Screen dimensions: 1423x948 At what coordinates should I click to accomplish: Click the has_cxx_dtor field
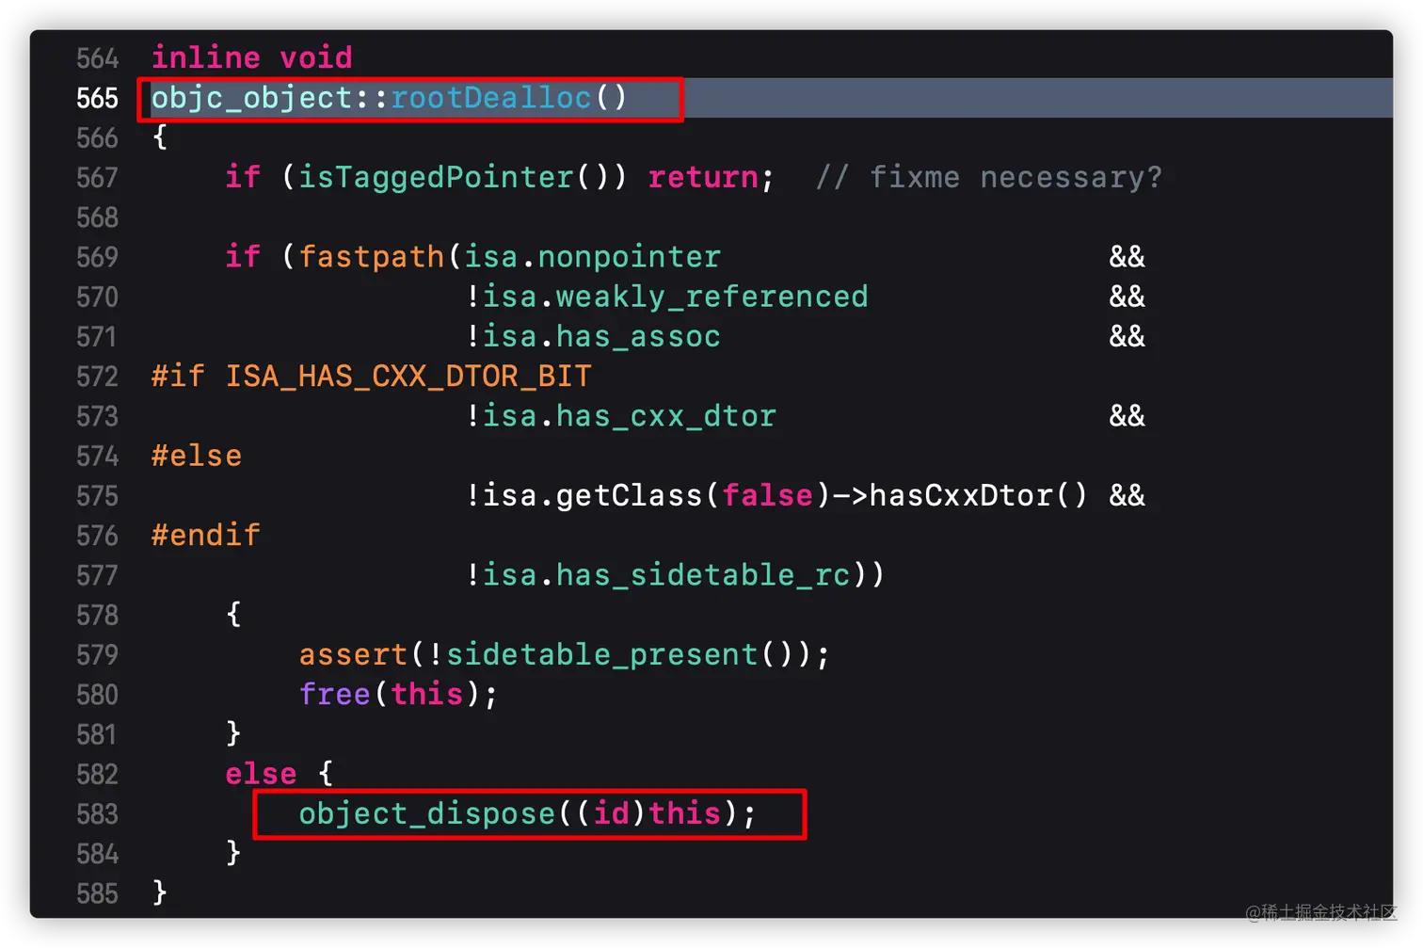(665, 416)
